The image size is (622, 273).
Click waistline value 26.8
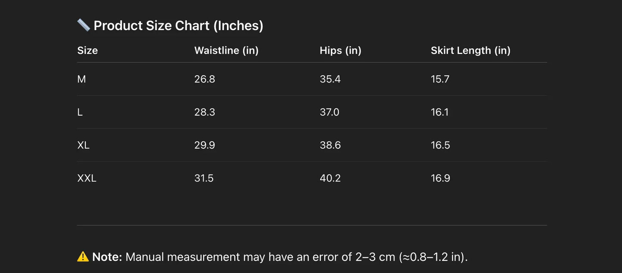click(204, 79)
